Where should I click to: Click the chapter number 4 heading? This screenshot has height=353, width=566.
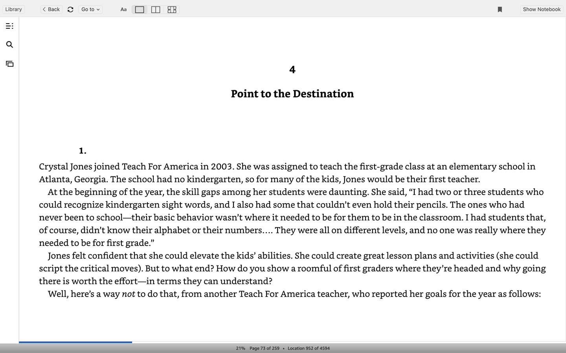tap(292, 70)
